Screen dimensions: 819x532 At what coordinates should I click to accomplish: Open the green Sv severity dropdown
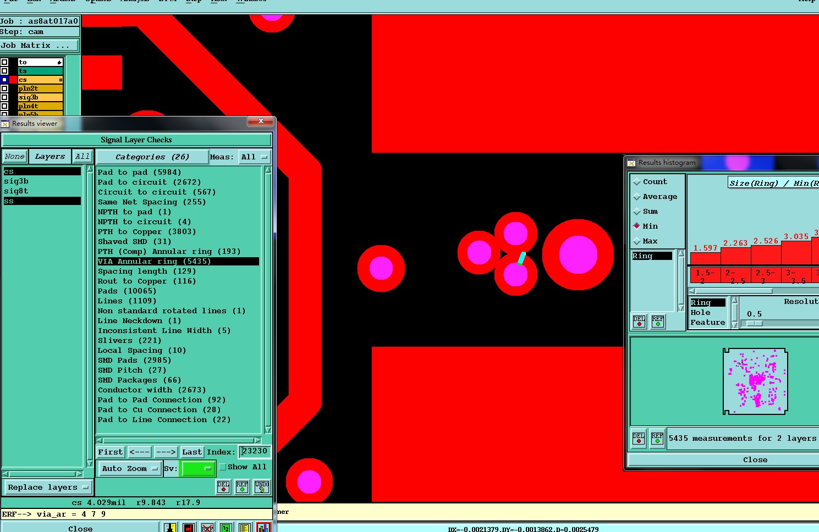197,469
